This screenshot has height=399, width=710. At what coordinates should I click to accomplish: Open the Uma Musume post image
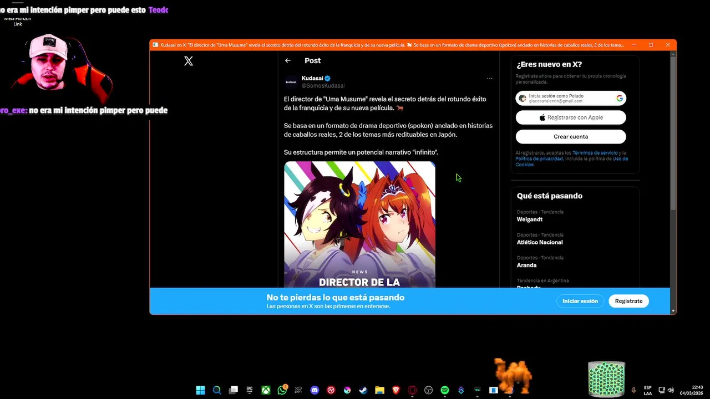359,224
